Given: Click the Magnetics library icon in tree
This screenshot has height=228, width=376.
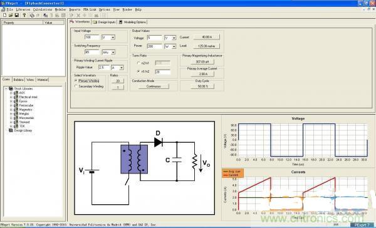Looking at the screenshot, I should click(x=16, y=110).
